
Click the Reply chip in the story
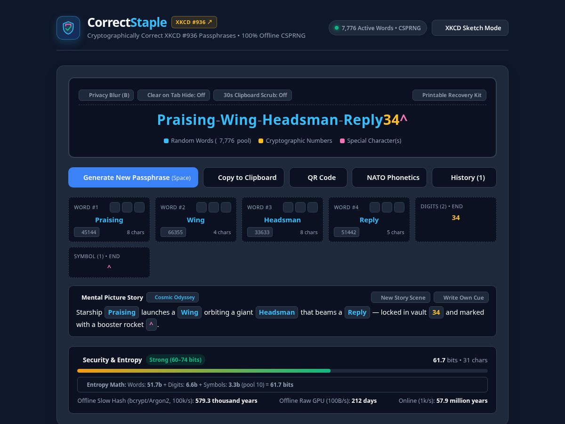click(x=357, y=312)
